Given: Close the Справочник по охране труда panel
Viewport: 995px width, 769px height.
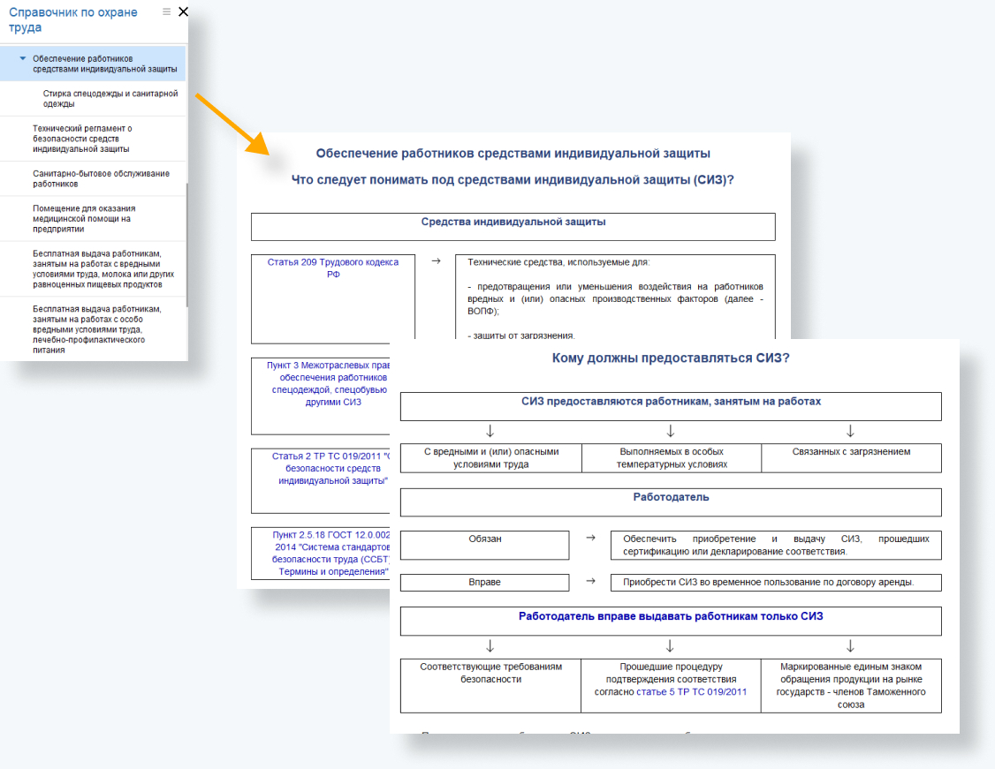Looking at the screenshot, I should [x=183, y=11].
